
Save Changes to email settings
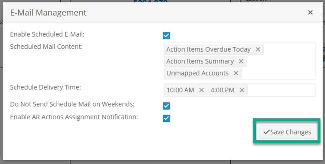click(x=287, y=132)
